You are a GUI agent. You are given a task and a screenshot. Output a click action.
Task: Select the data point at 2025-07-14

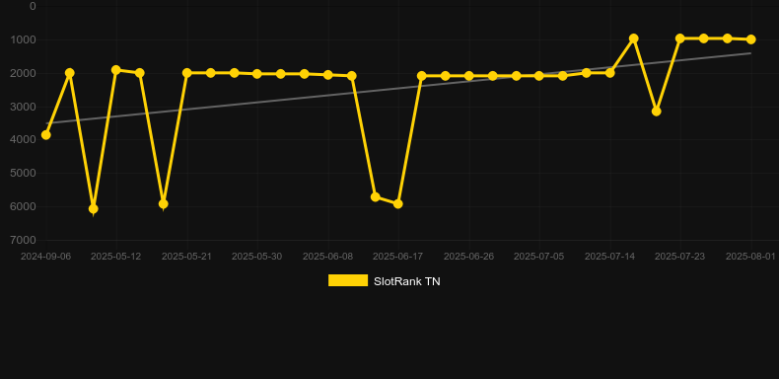610,73
